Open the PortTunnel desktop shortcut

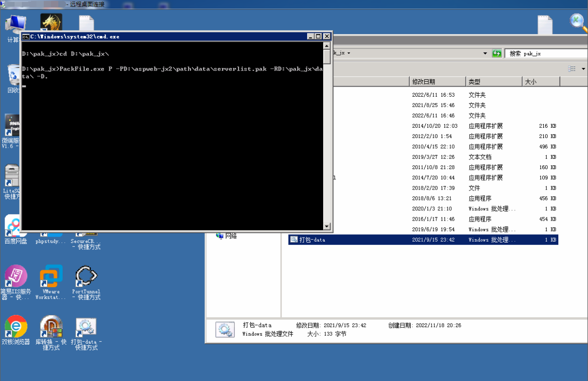(x=86, y=277)
